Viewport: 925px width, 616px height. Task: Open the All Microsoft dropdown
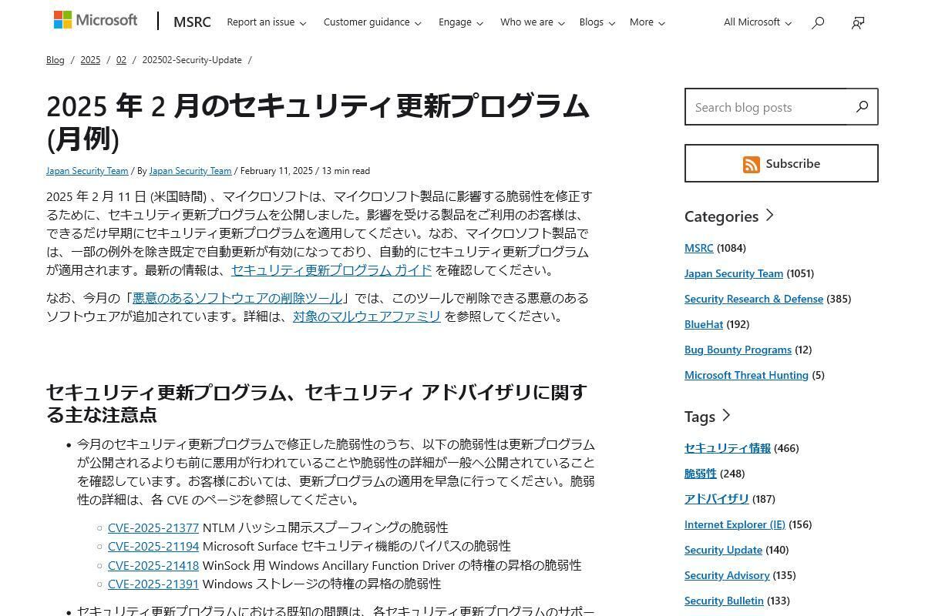[x=757, y=22]
